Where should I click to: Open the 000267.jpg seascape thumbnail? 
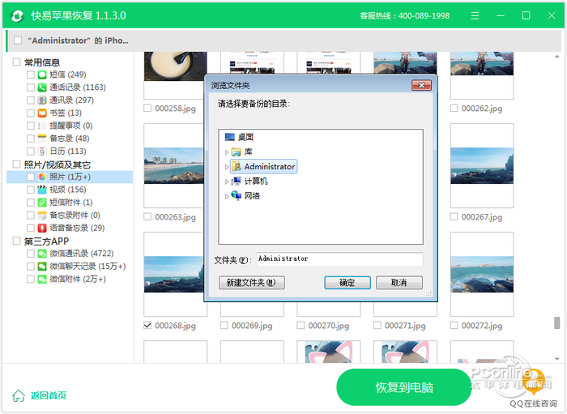[482, 165]
